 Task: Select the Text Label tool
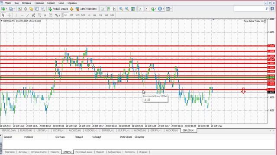[x=51, y=15]
